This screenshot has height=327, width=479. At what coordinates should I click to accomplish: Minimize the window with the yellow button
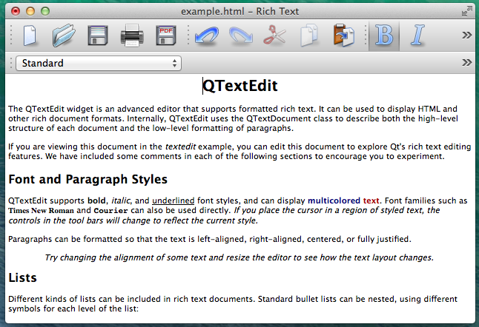pos(29,11)
